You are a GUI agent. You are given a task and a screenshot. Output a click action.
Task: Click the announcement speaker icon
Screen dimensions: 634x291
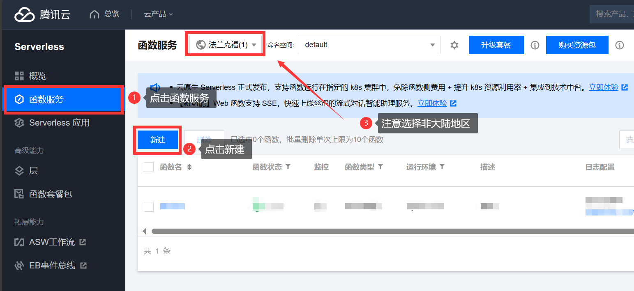155,87
